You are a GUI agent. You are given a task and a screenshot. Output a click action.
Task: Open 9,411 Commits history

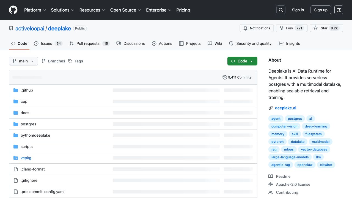pos(237,77)
